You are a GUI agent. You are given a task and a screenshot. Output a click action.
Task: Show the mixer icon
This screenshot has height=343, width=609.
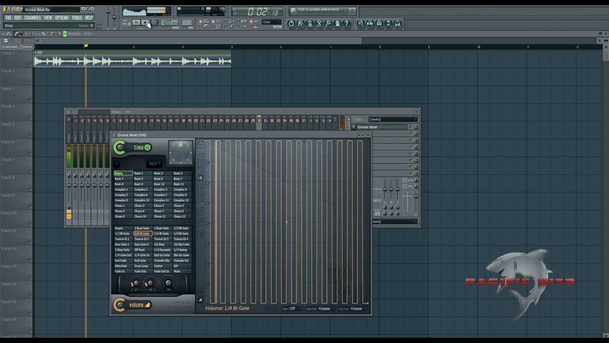(x=398, y=23)
